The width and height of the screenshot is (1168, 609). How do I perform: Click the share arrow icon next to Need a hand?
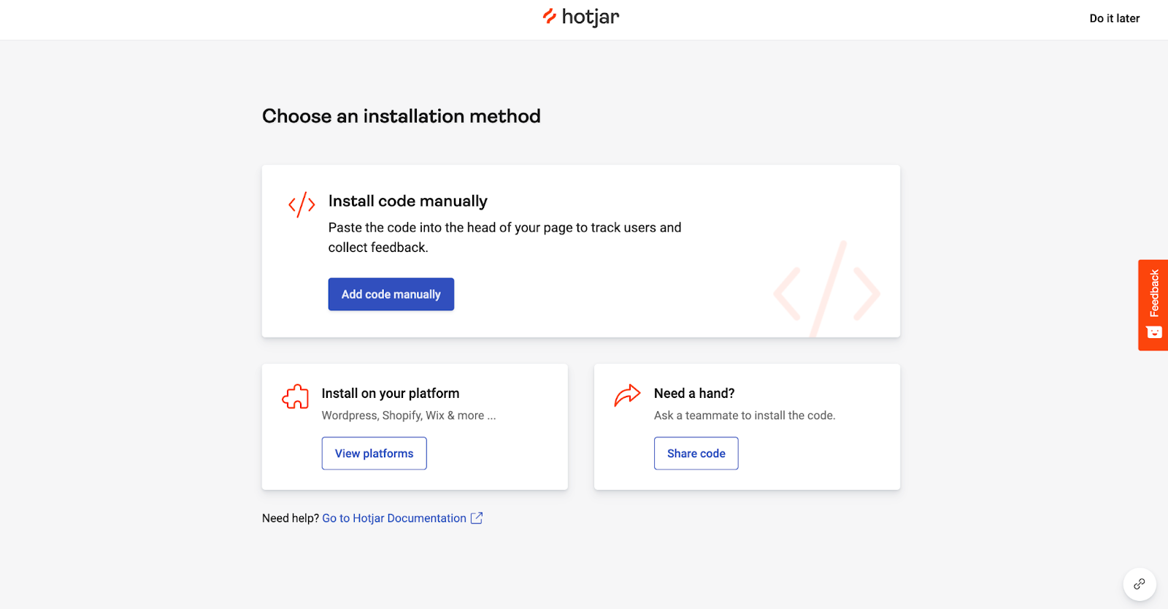(x=627, y=396)
